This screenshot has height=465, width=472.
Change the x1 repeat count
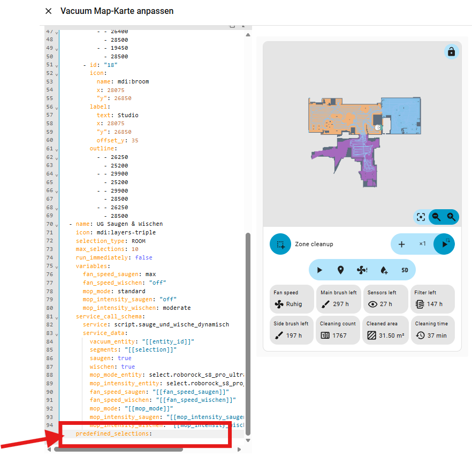tap(422, 244)
